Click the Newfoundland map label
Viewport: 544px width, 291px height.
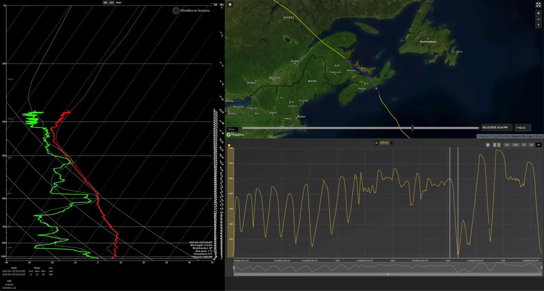click(428, 42)
